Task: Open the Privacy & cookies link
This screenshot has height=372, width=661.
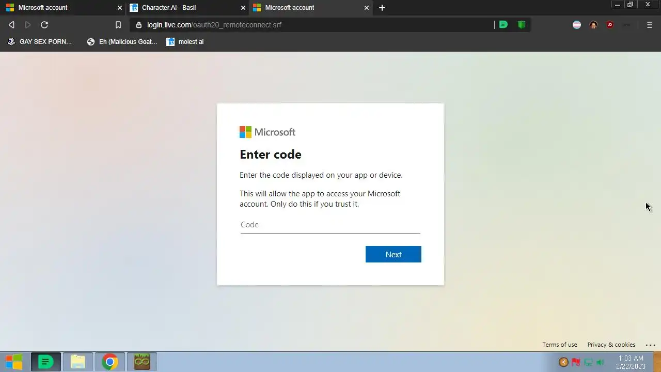Action: 611,345
